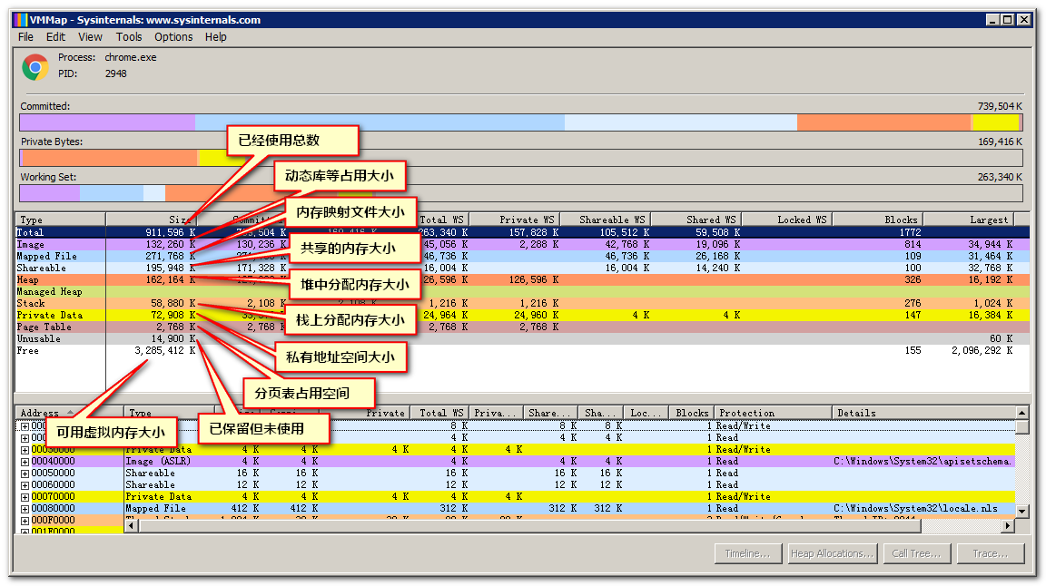Select the Private Data summary row
Screen dimensions: 1046x586
(x=522, y=316)
